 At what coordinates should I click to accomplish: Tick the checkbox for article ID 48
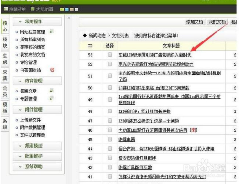tap(110, 111)
